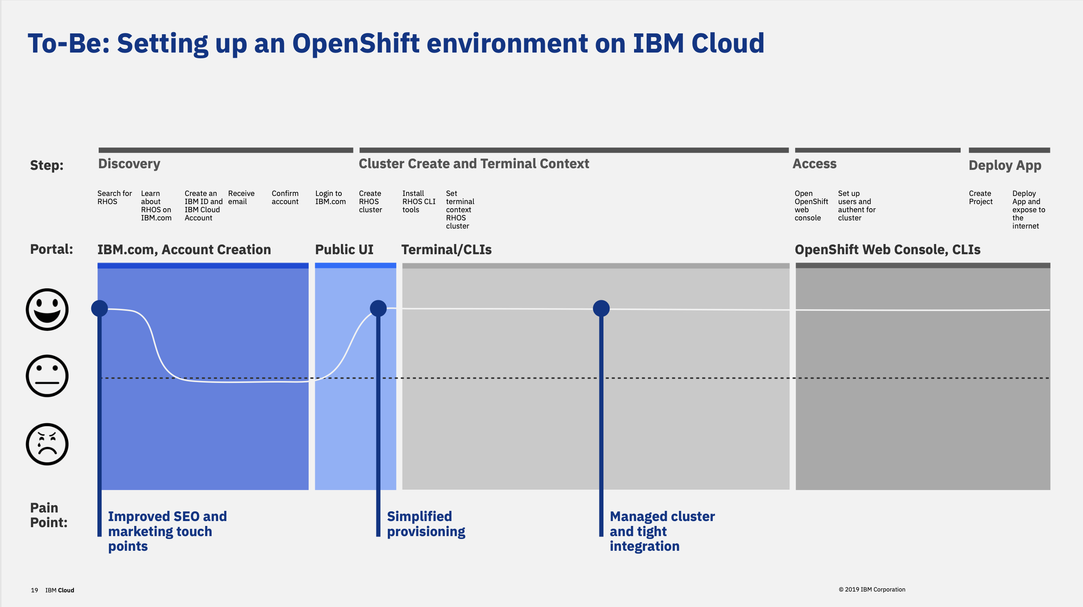Click 'Managed cluster and tight integration' text
The height and width of the screenshot is (607, 1083).
662,531
